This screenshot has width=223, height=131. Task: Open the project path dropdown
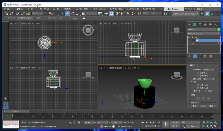coord(185,14)
